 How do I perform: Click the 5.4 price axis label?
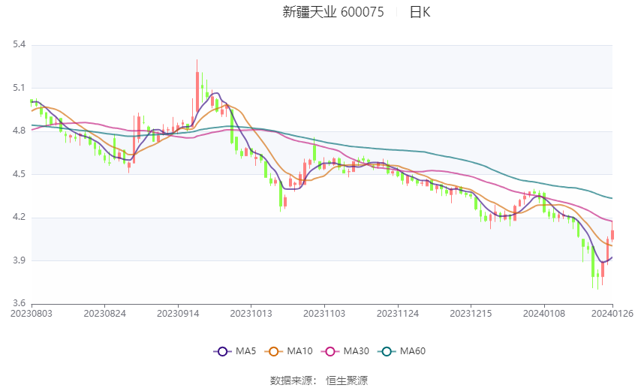(19, 44)
